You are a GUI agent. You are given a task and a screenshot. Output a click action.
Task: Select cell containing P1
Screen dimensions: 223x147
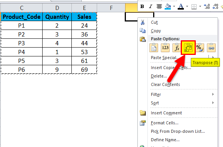(21, 26)
